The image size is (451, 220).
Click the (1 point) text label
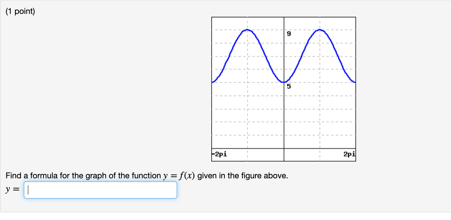tap(20, 11)
